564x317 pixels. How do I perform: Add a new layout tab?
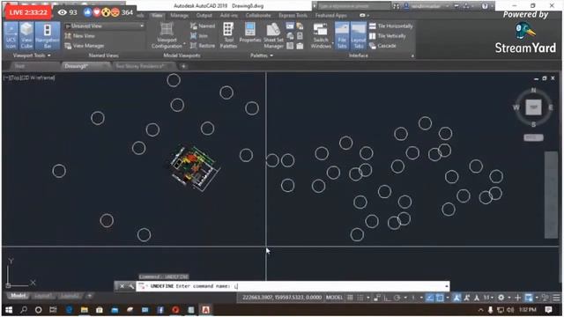(90, 296)
